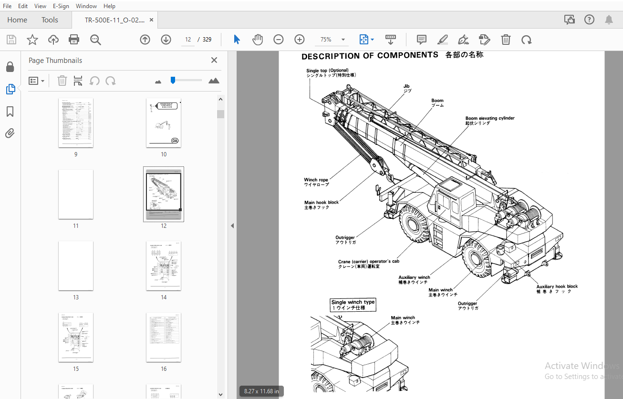
Task: Open the Edit menu
Action: click(23, 6)
